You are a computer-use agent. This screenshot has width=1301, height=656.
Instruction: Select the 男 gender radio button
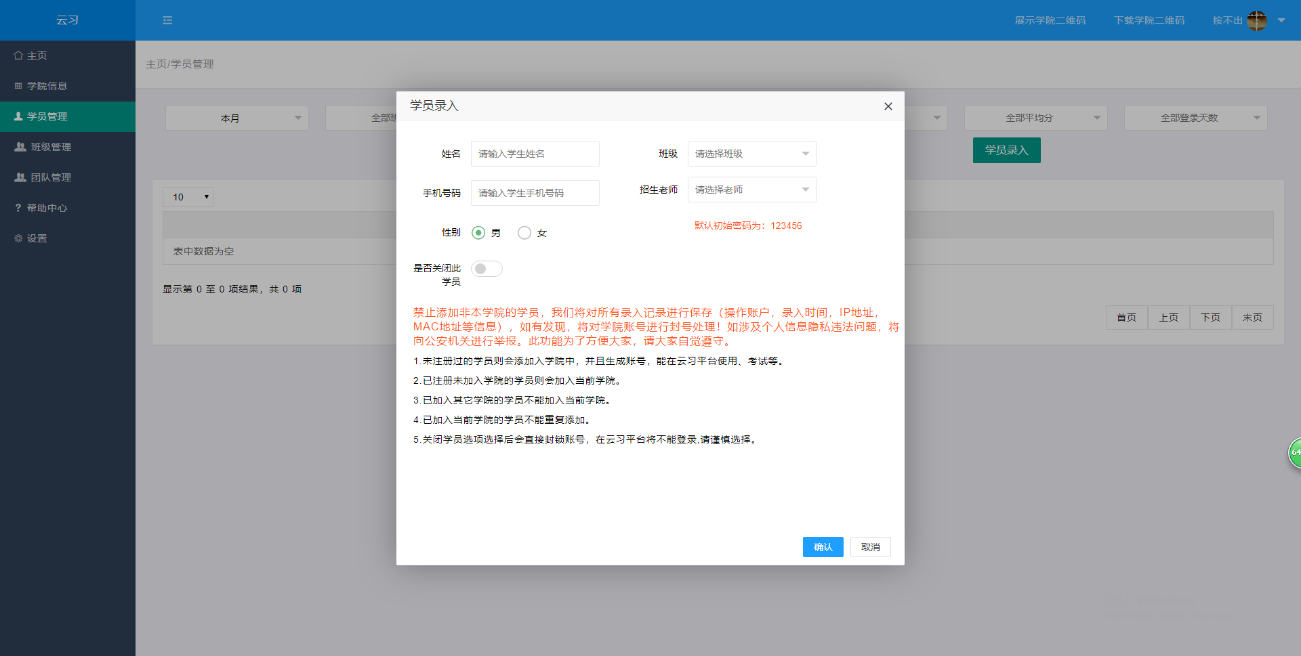coord(478,232)
